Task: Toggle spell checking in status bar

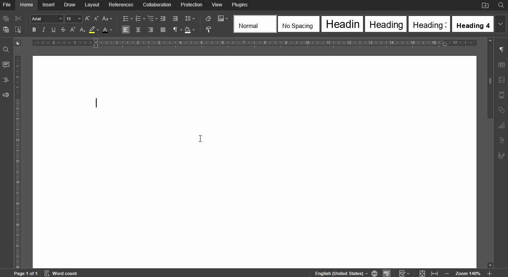Action: tap(387, 273)
